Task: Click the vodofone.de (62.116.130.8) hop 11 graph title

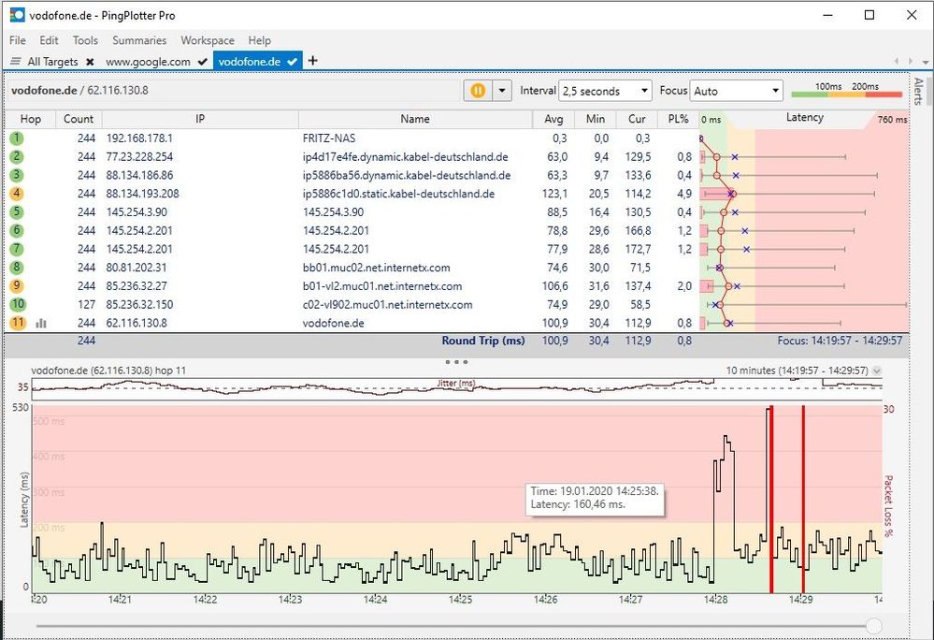Action: click(108, 370)
